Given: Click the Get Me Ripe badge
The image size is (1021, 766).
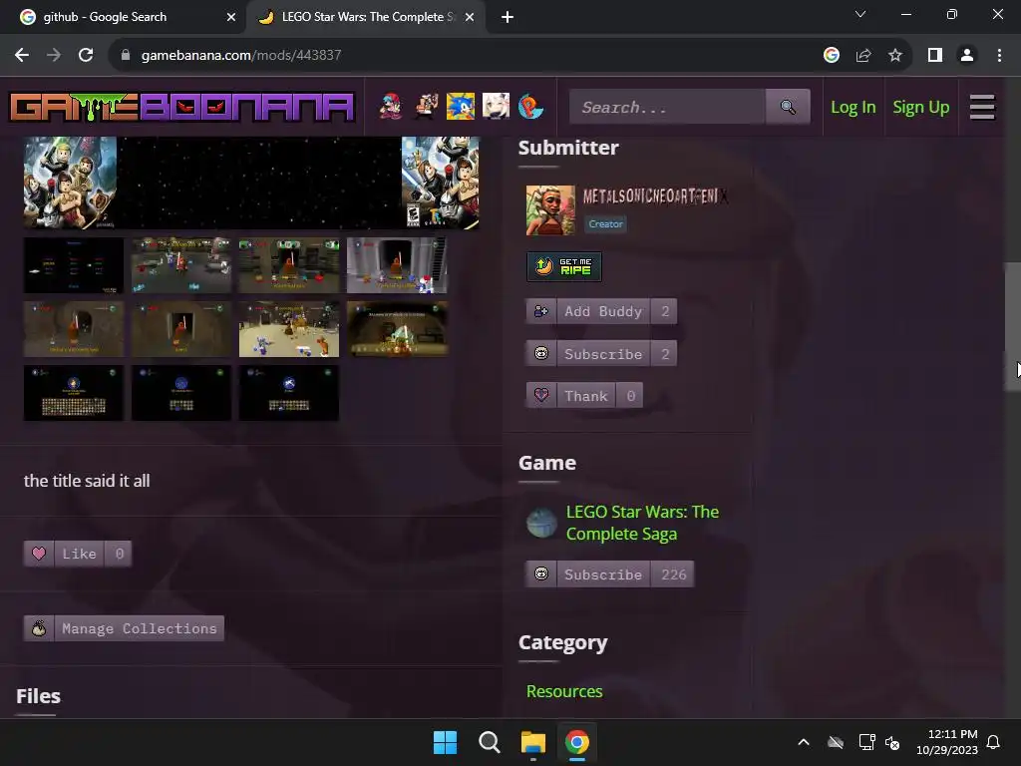Looking at the screenshot, I should 564,266.
